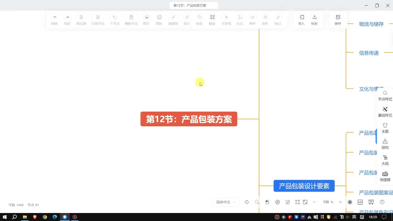Open the Windows Start menu

(5, 217)
